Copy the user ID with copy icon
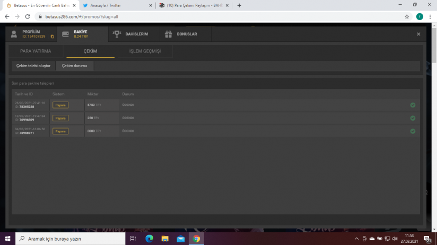This screenshot has width=437, height=245. 52,37
